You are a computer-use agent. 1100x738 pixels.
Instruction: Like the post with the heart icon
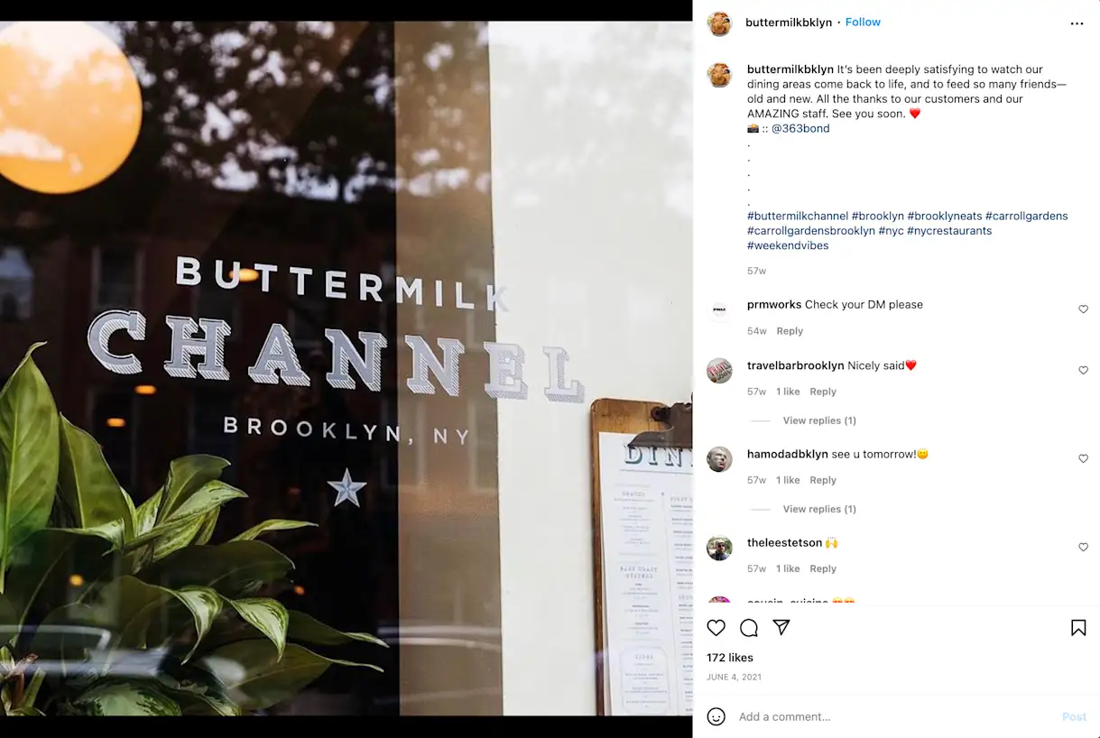coord(716,628)
